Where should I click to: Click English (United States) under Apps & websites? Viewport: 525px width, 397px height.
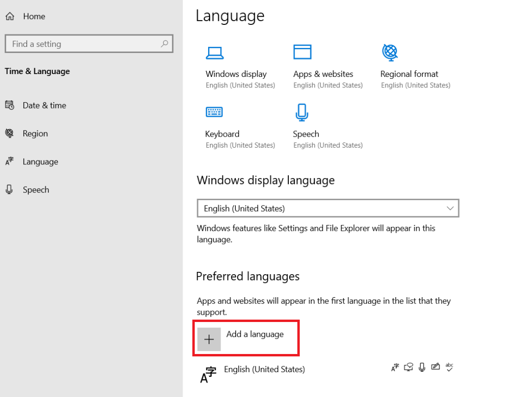328,86
